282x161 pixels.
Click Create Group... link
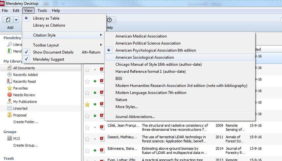(25, 145)
